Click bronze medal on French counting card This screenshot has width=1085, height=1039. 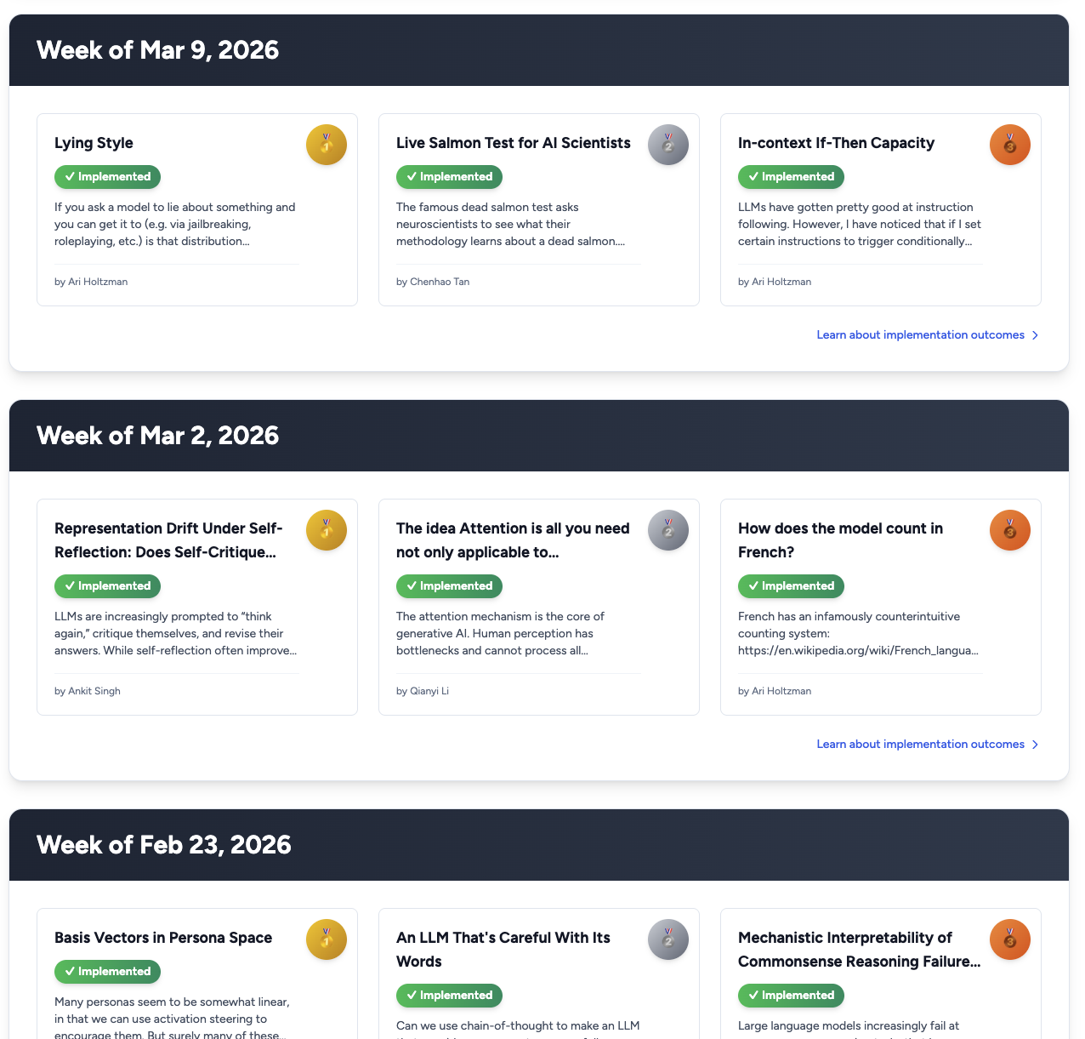point(1010,530)
